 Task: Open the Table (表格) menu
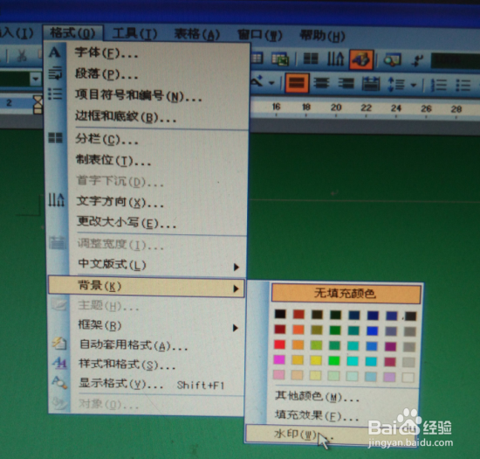(x=197, y=34)
